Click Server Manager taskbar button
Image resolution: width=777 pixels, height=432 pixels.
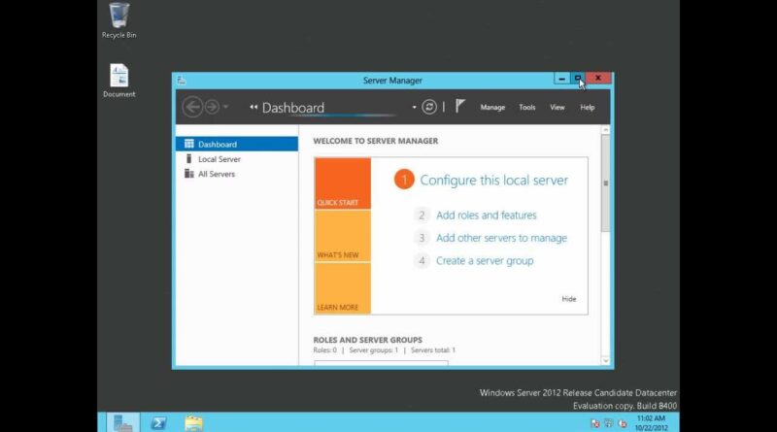coord(123,422)
